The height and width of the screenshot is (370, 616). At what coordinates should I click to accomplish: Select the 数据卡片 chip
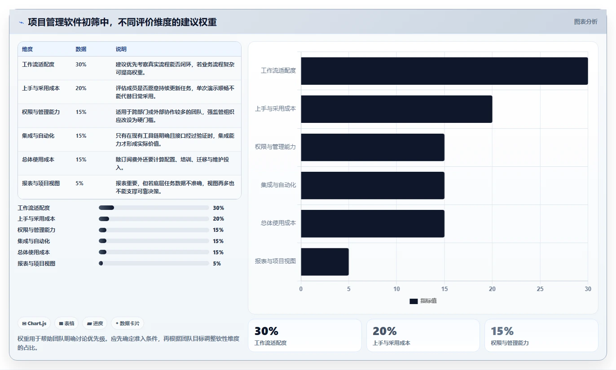tap(128, 323)
